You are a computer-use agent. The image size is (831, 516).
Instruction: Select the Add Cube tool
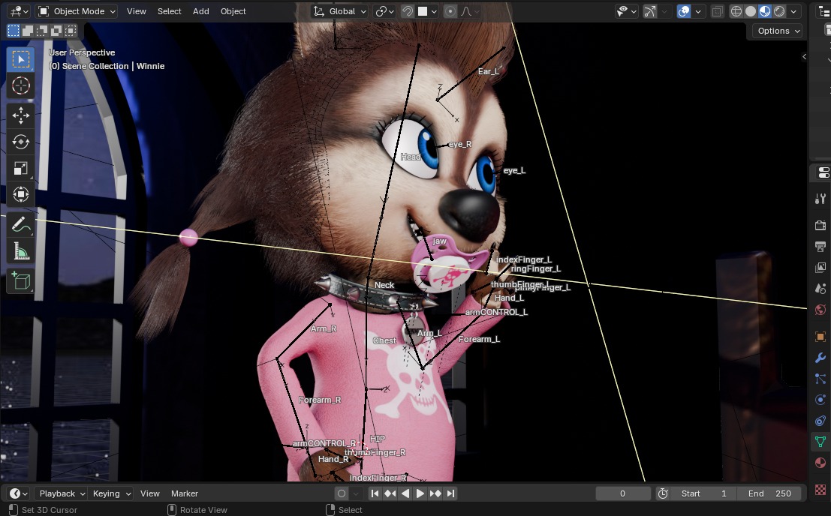pos(21,280)
